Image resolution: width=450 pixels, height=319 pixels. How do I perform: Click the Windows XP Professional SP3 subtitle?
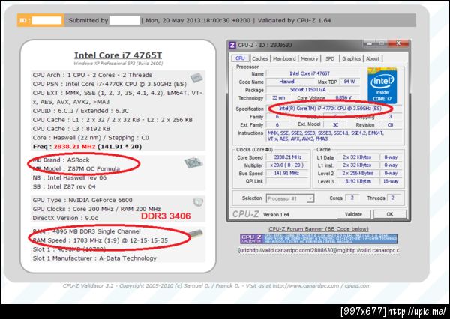118,64
